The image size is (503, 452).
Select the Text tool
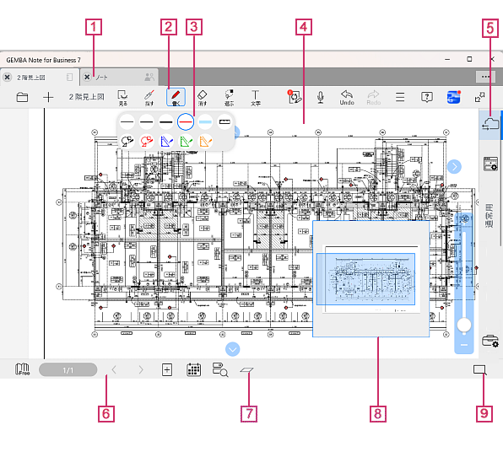[x=256, y=97]
